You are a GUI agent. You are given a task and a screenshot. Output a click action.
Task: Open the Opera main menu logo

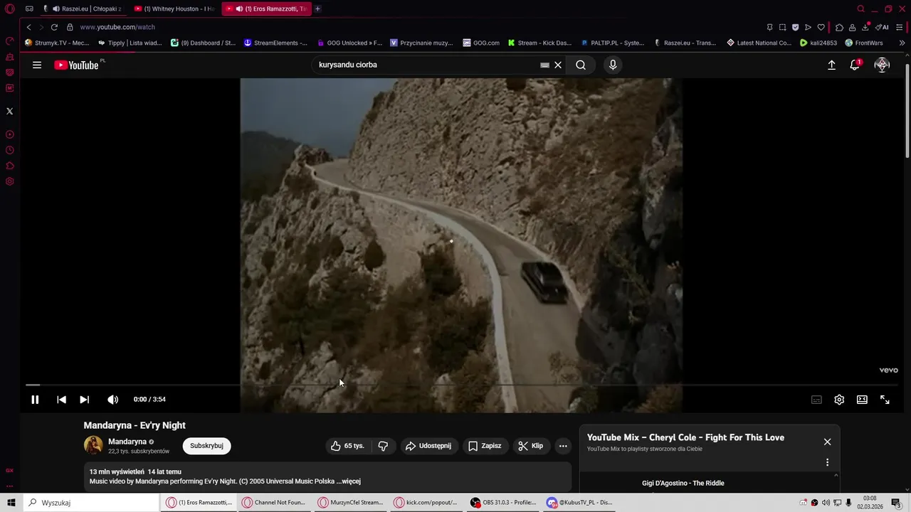(x=9, y=9)
